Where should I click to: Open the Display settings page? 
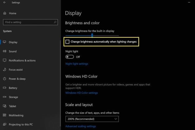[x=13, y=42]
